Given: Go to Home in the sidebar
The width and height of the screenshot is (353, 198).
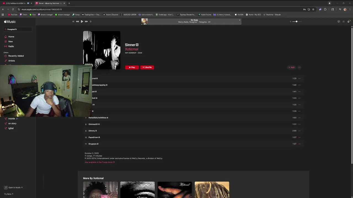Looking at the screenshot, I should [x=11, y=37].
